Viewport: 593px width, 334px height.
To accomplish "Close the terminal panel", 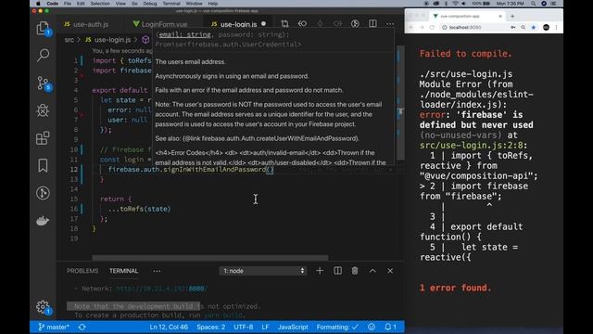I will (x=390, y=271).
